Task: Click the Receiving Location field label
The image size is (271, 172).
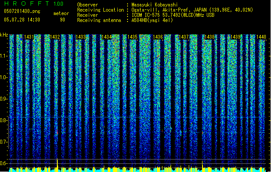Action: [x=100, y=10]
